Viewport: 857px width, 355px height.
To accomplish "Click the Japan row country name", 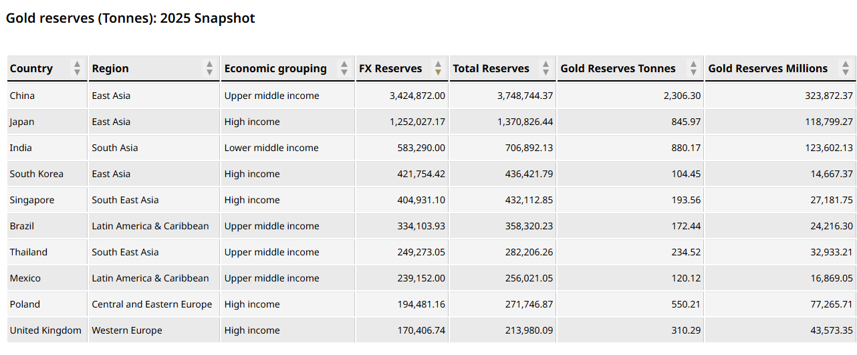I will (x=22, y=122).
